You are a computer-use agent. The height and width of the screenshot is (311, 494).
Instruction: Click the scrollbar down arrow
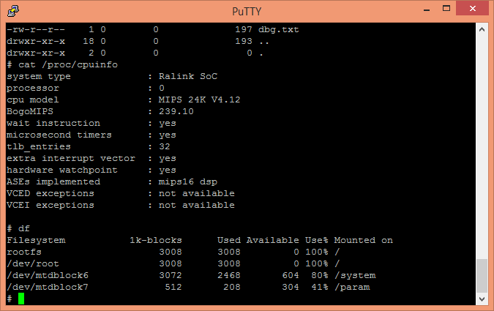pos(482,299)
